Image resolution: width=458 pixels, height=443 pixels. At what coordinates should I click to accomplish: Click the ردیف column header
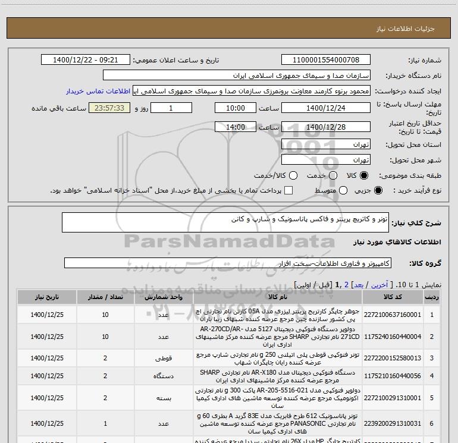pos(432,297)
